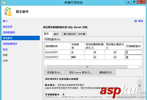The width and height of the screenshot is (147, 100).
Task: Click the summary panel vertical scrollbar thumb
Action: pos(140,86)
